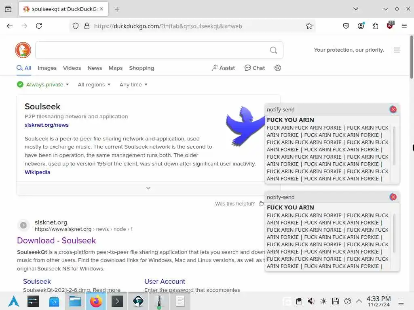Close the soulseekqt at DuckDuckGo tab
Screen dimensions: 414x310
tap(101, 9)
